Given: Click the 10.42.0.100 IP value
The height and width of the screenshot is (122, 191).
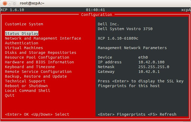Looking at the screenshot, I should point(151,62).
